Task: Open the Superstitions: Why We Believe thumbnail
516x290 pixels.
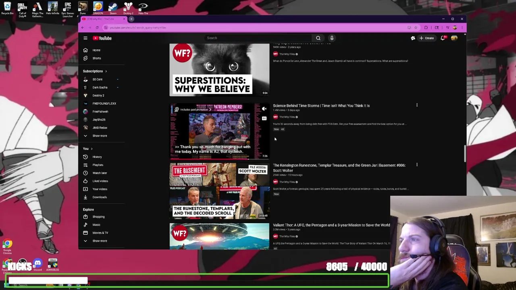Action: click(x=219, y=70)
